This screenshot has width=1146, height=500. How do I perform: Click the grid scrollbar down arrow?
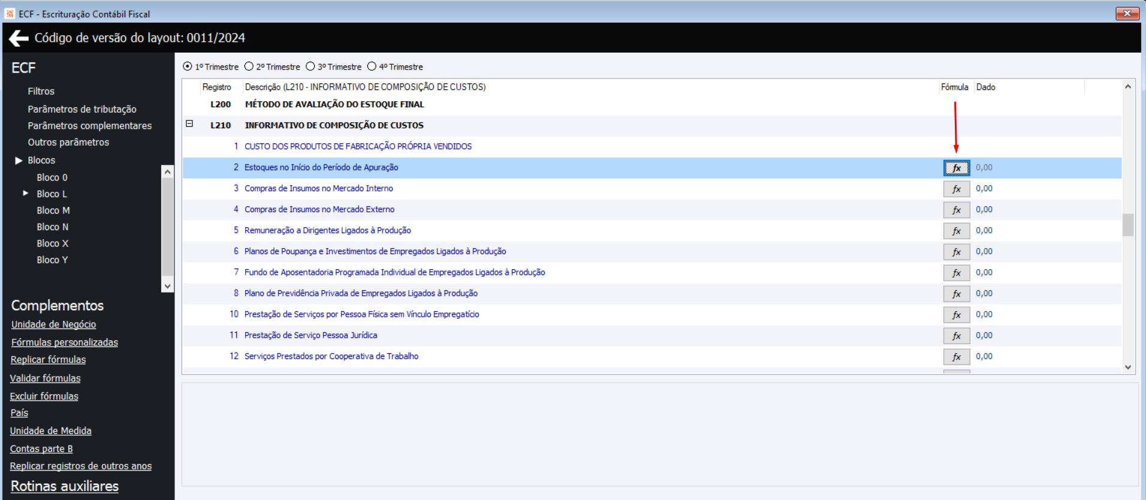[x=1128, y=368]
